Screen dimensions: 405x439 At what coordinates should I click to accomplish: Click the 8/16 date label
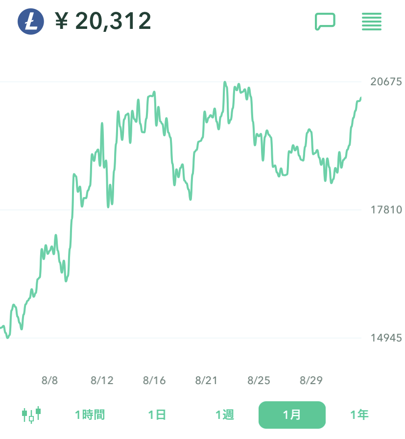point(154,380)
